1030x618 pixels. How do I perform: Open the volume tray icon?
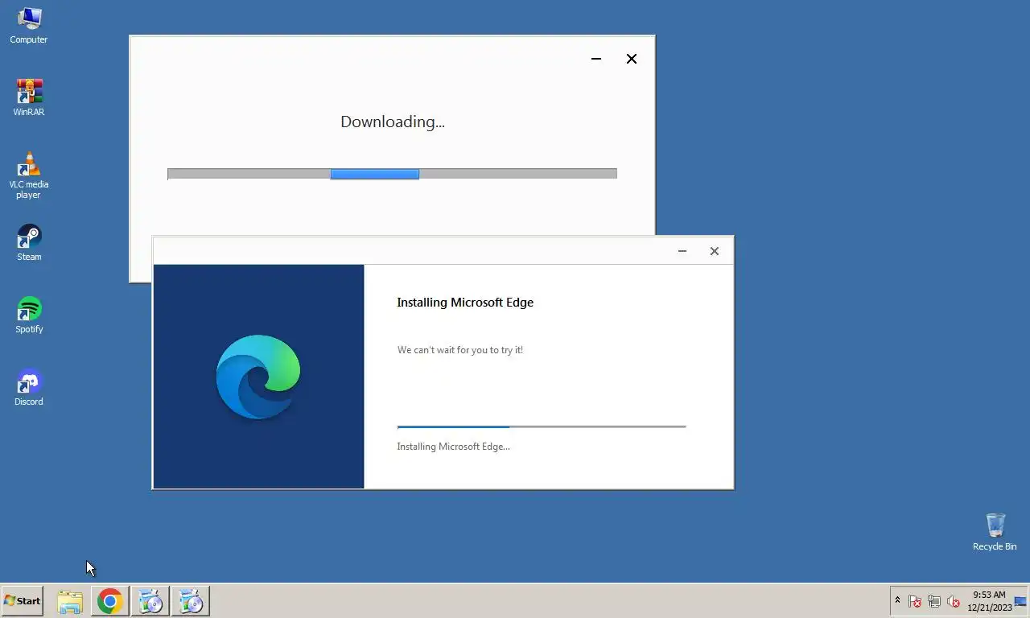954,601
